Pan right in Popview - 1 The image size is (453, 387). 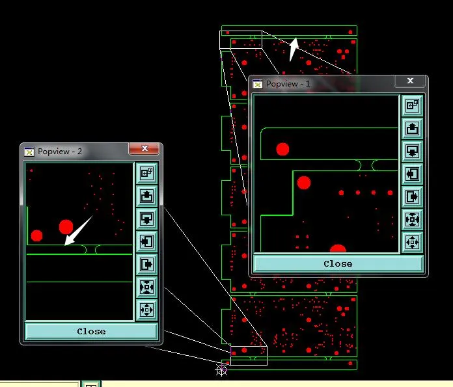[x=412, y=196]
